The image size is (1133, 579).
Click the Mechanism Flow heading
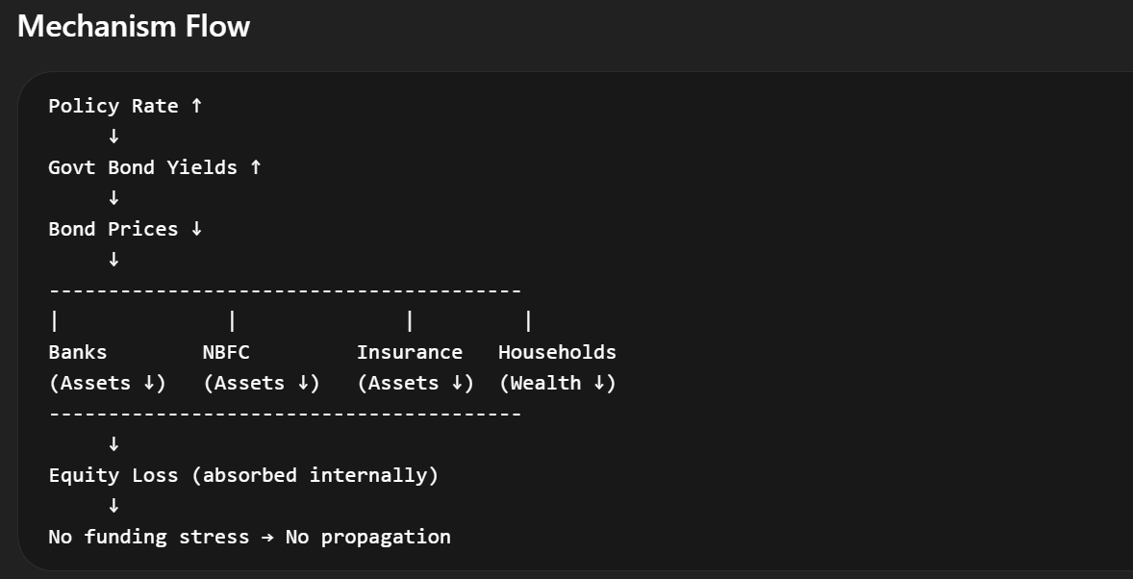point(134,27)
